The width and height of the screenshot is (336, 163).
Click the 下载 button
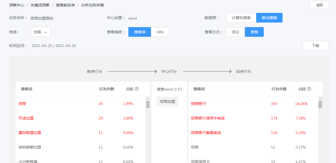click(x=315, y=46)
